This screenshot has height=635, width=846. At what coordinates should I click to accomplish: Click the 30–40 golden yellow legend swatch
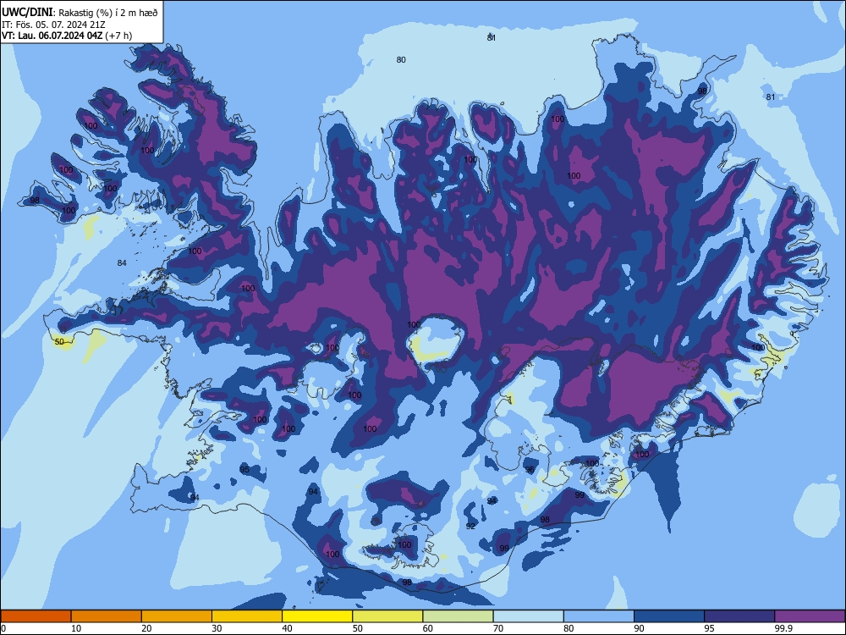click(x=247, y=616)
